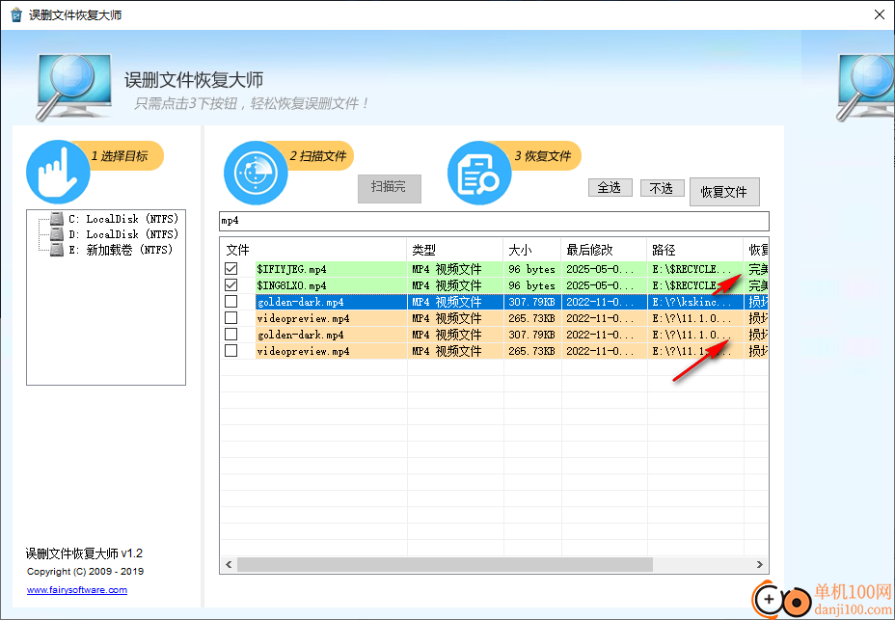Viewport: 895px width, 620px height.
Task: Select D: LocalDisk (NTFS) drive
Action: click(123, 234)
